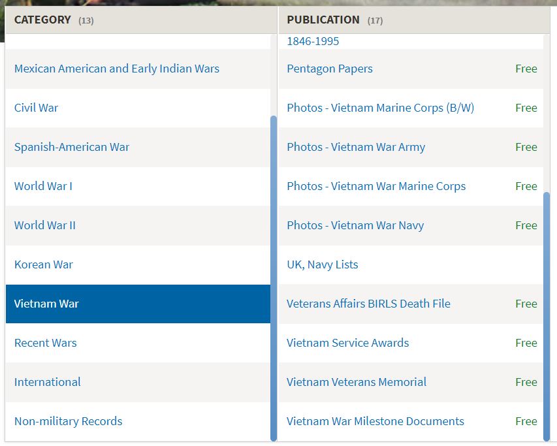Screen dimensions: 557x446
Task: Select Veterans Affairs BIRLS Death File
Action: pyautogui.click(x=368, y=304)
